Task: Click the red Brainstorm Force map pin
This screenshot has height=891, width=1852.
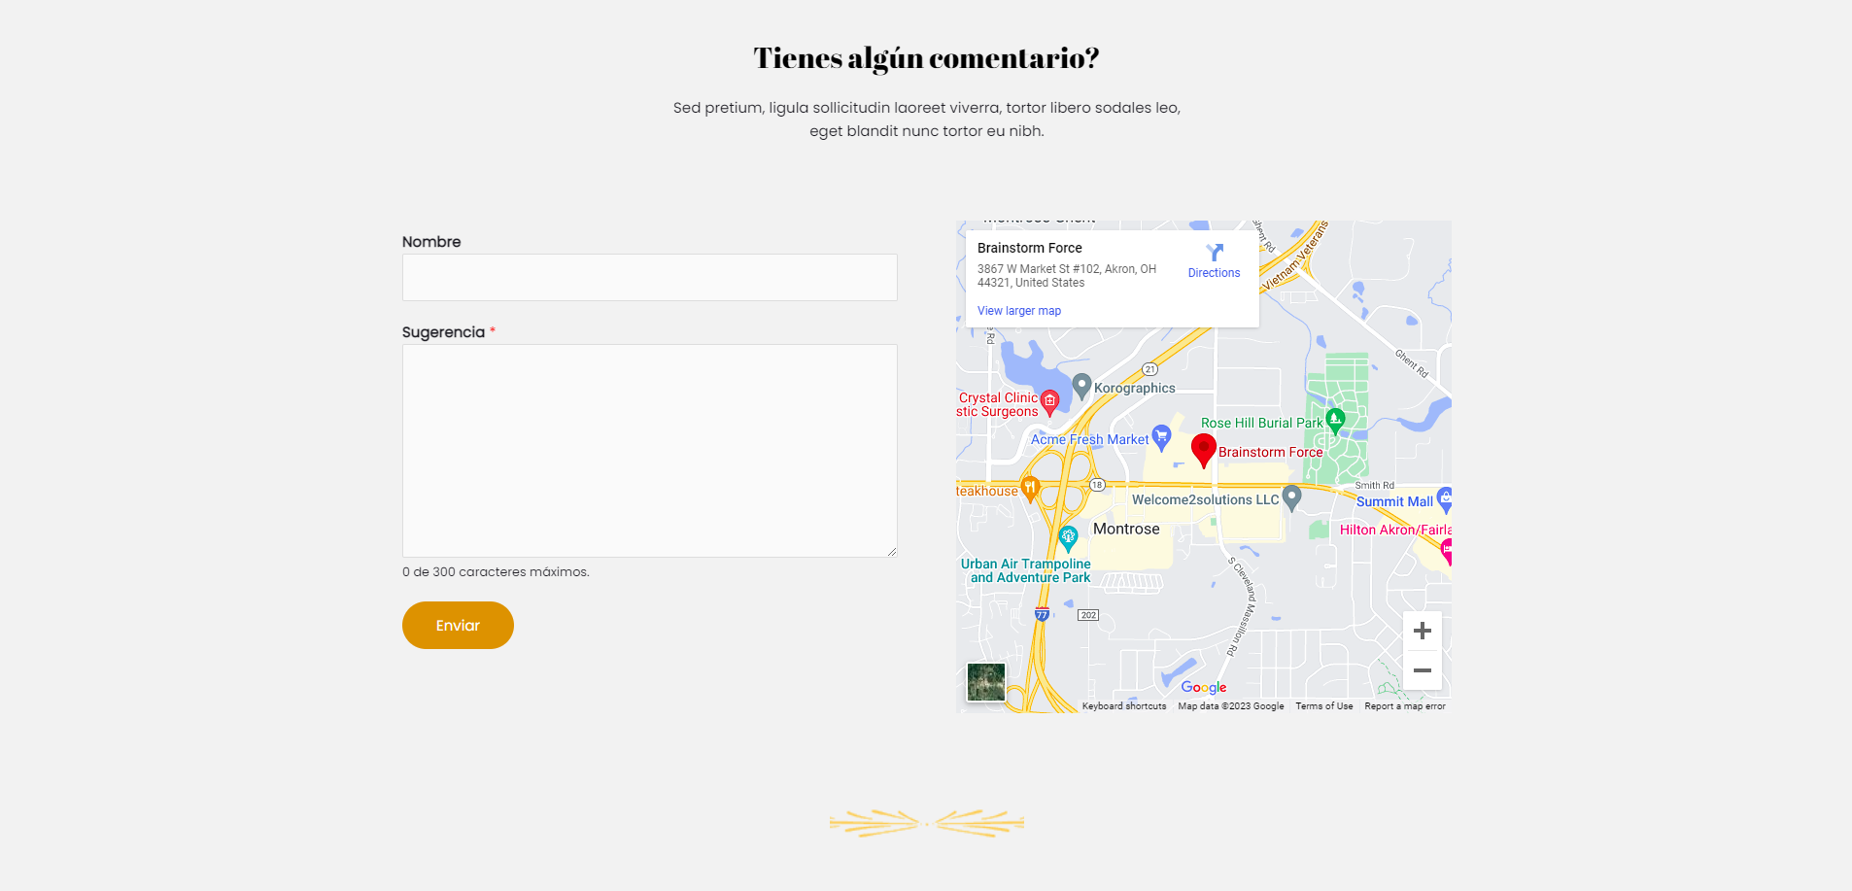Action: 1204,451
